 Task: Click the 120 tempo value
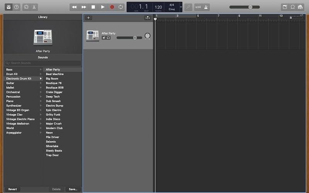point(158,7)
